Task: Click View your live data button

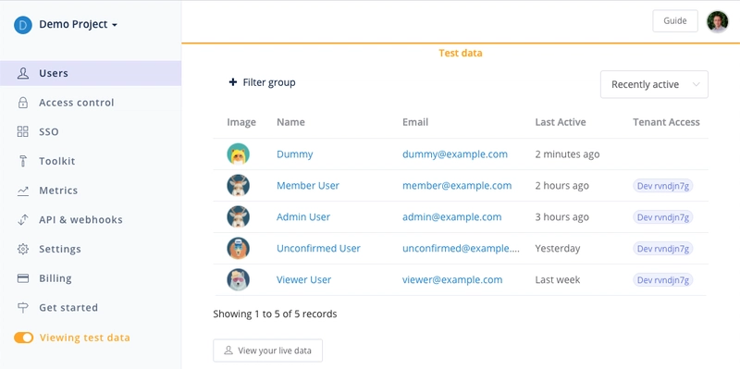Action: (x=267, y=351)
